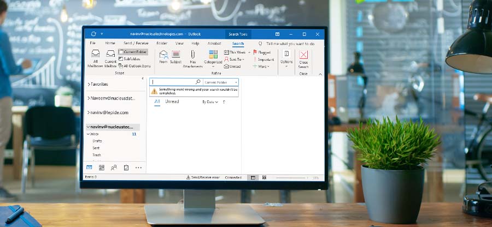Image resolution: width=492 pixels, height=227 pixels.
Task: Open the Current Folder search scope combo box
Action: [221, 82]
